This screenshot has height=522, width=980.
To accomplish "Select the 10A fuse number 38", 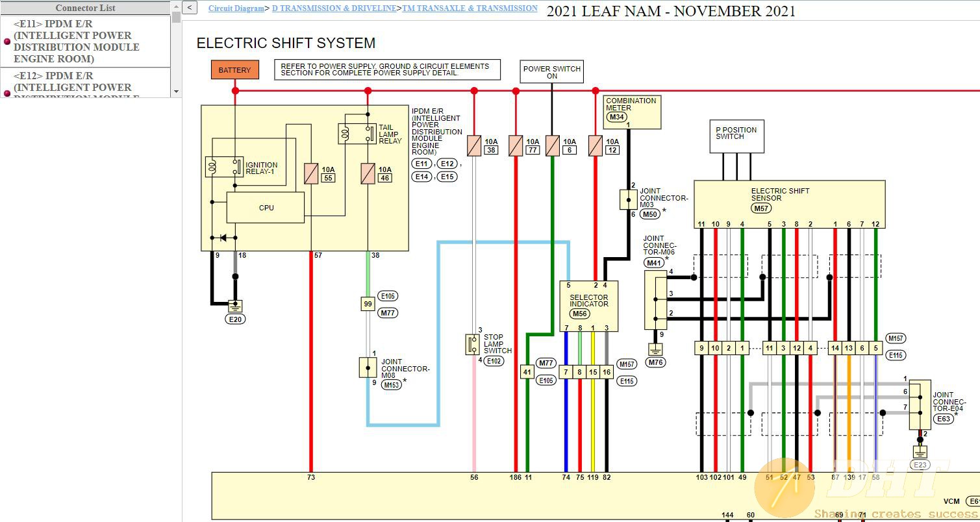I will coord(474,145).
